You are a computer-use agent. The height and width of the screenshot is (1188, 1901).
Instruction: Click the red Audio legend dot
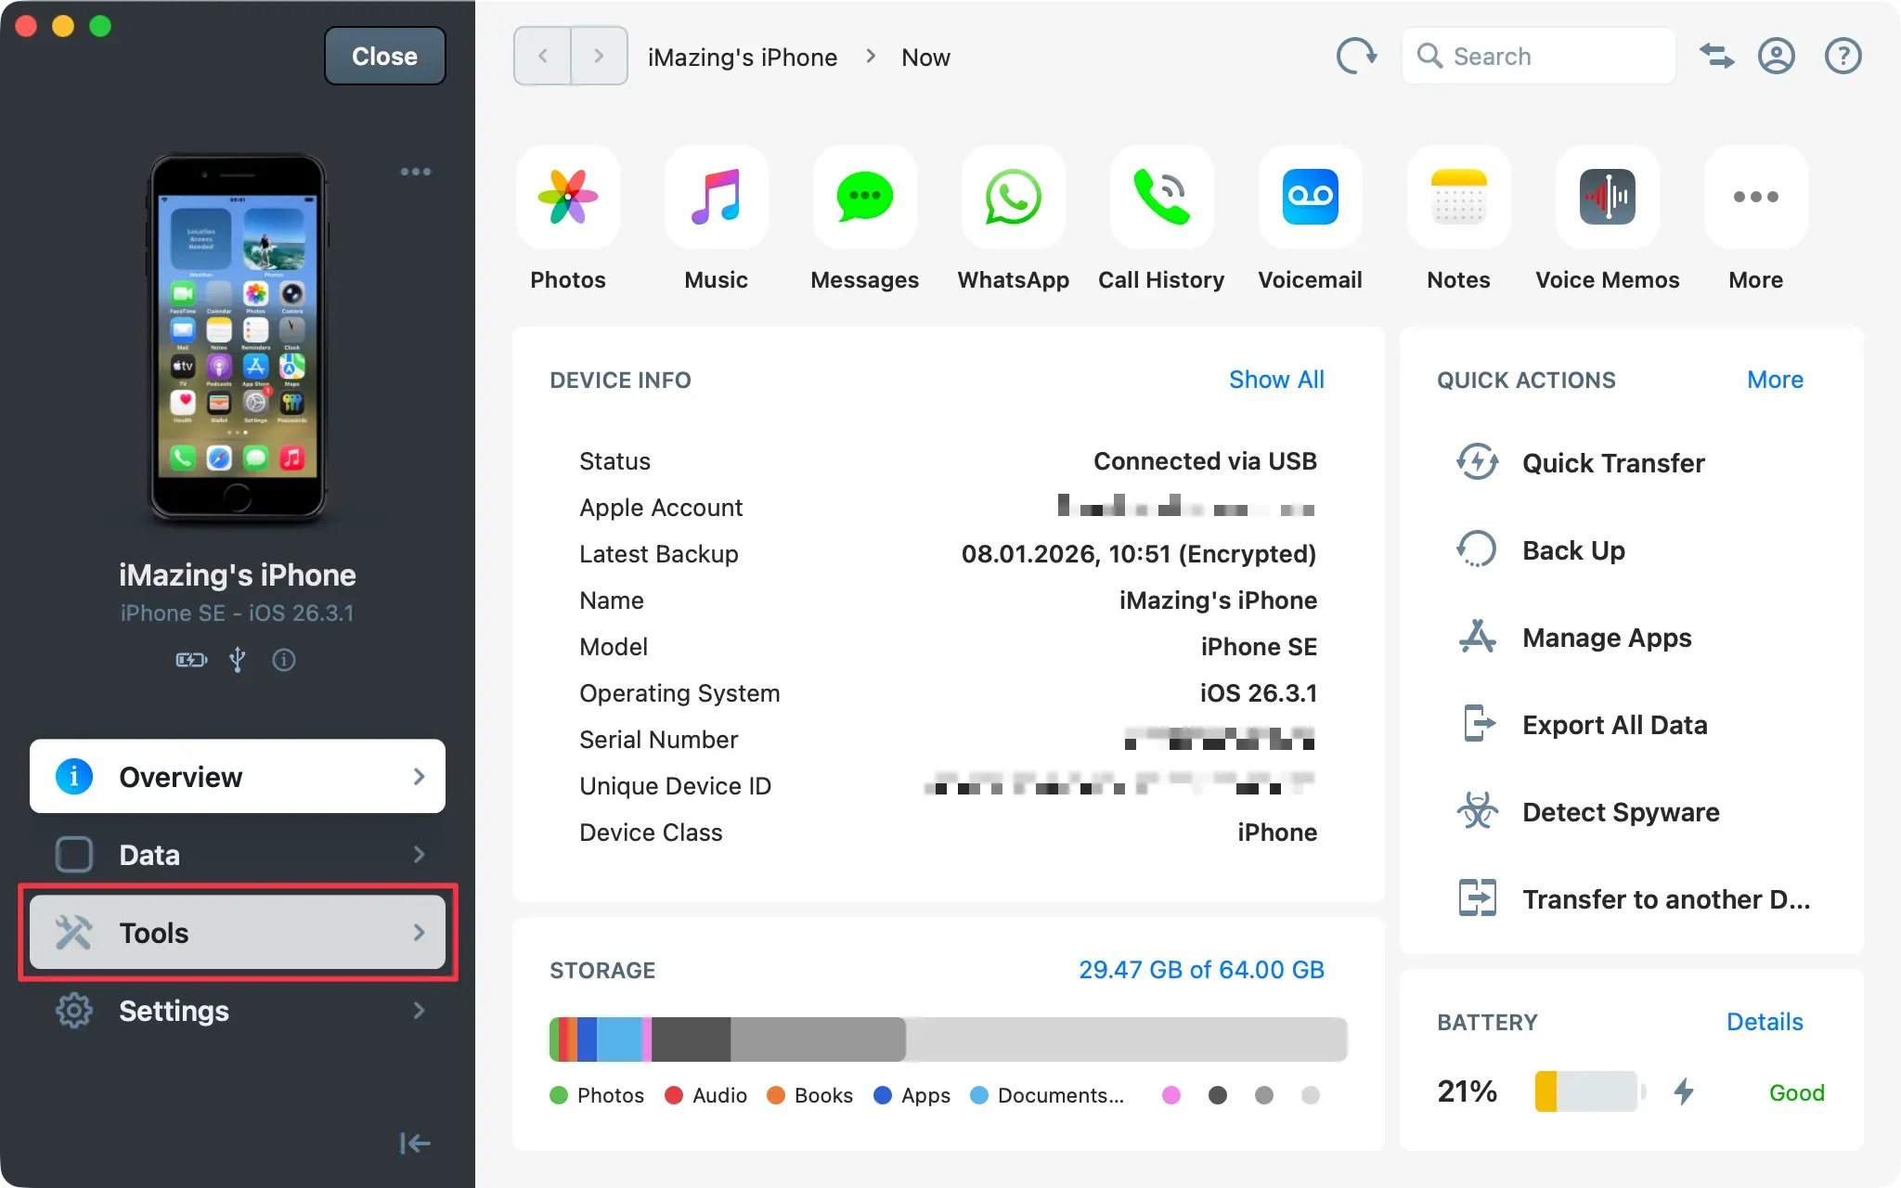[674, 1095]
